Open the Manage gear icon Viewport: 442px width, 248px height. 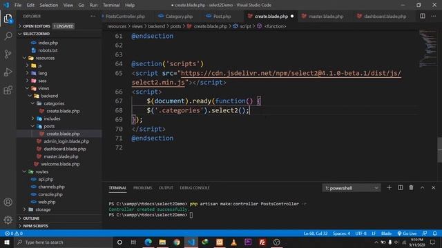(x=8, y=220)
